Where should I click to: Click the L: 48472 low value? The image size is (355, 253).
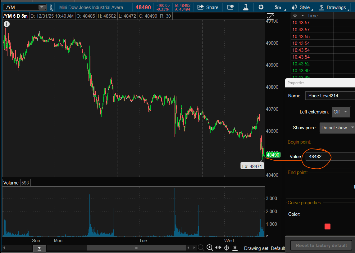[127, 16]
